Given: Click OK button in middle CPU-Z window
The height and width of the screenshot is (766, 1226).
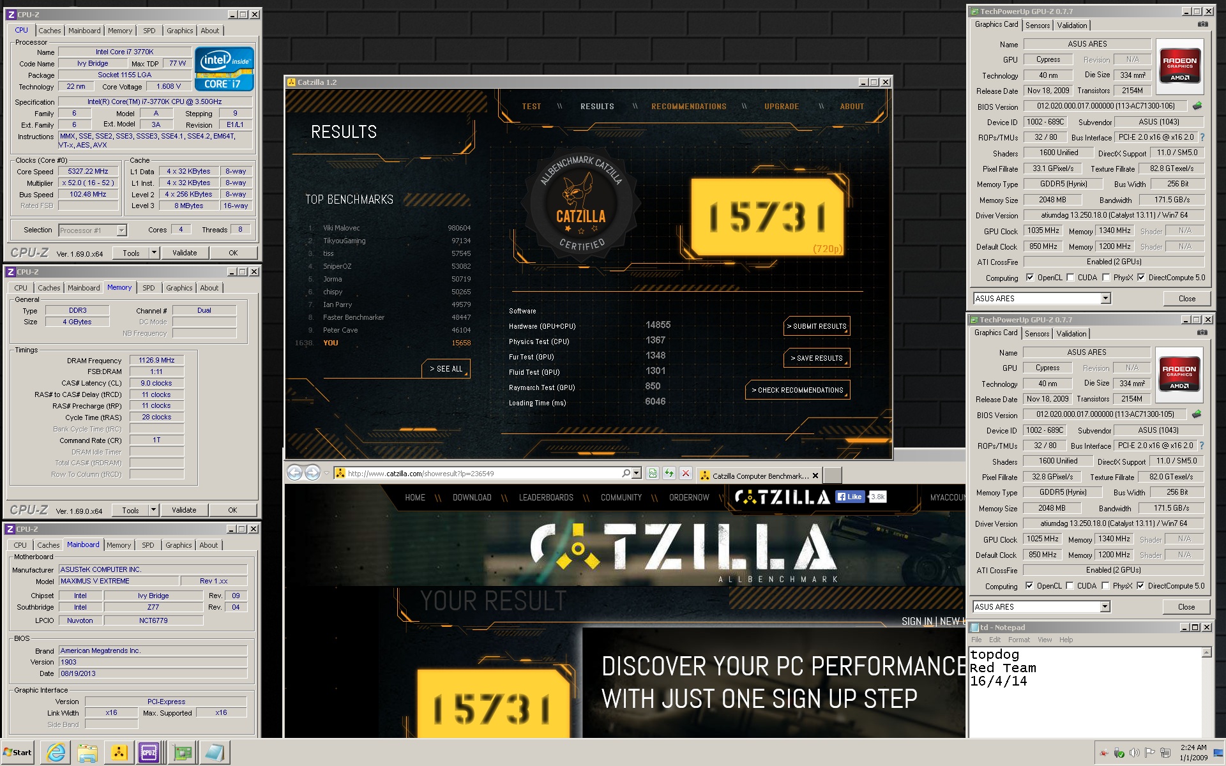Looking at the screenshot, I should pyautogui.click(x=232, y=510).
